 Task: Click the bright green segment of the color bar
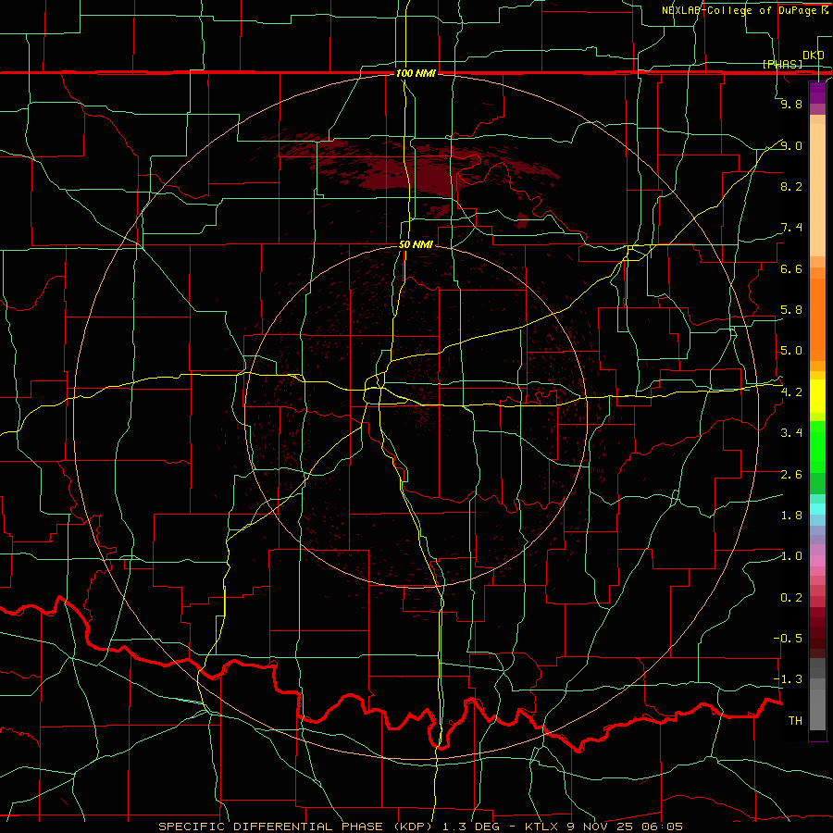tap(817, 447)
